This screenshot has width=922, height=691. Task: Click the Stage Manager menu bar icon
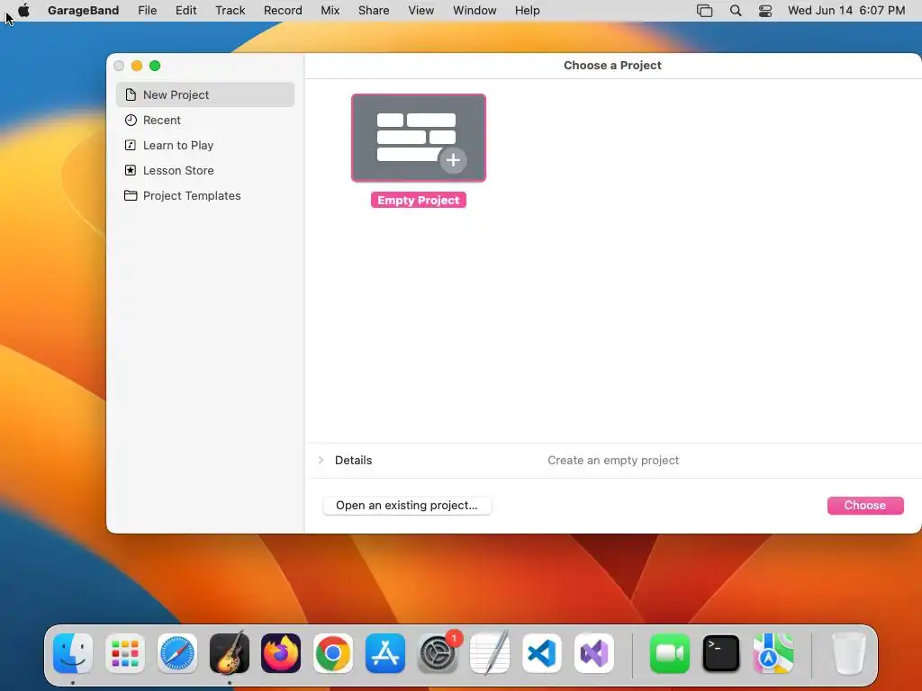coord(704,11)
